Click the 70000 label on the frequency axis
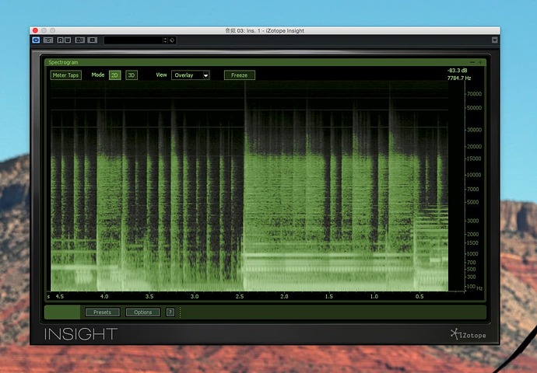This screenshot has width=537, height=373. pos(474,94)
